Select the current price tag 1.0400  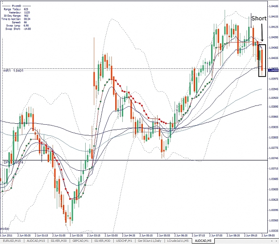273,70
